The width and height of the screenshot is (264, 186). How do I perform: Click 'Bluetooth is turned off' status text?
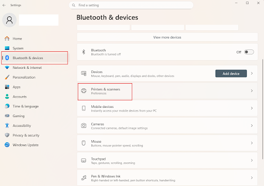106,54
